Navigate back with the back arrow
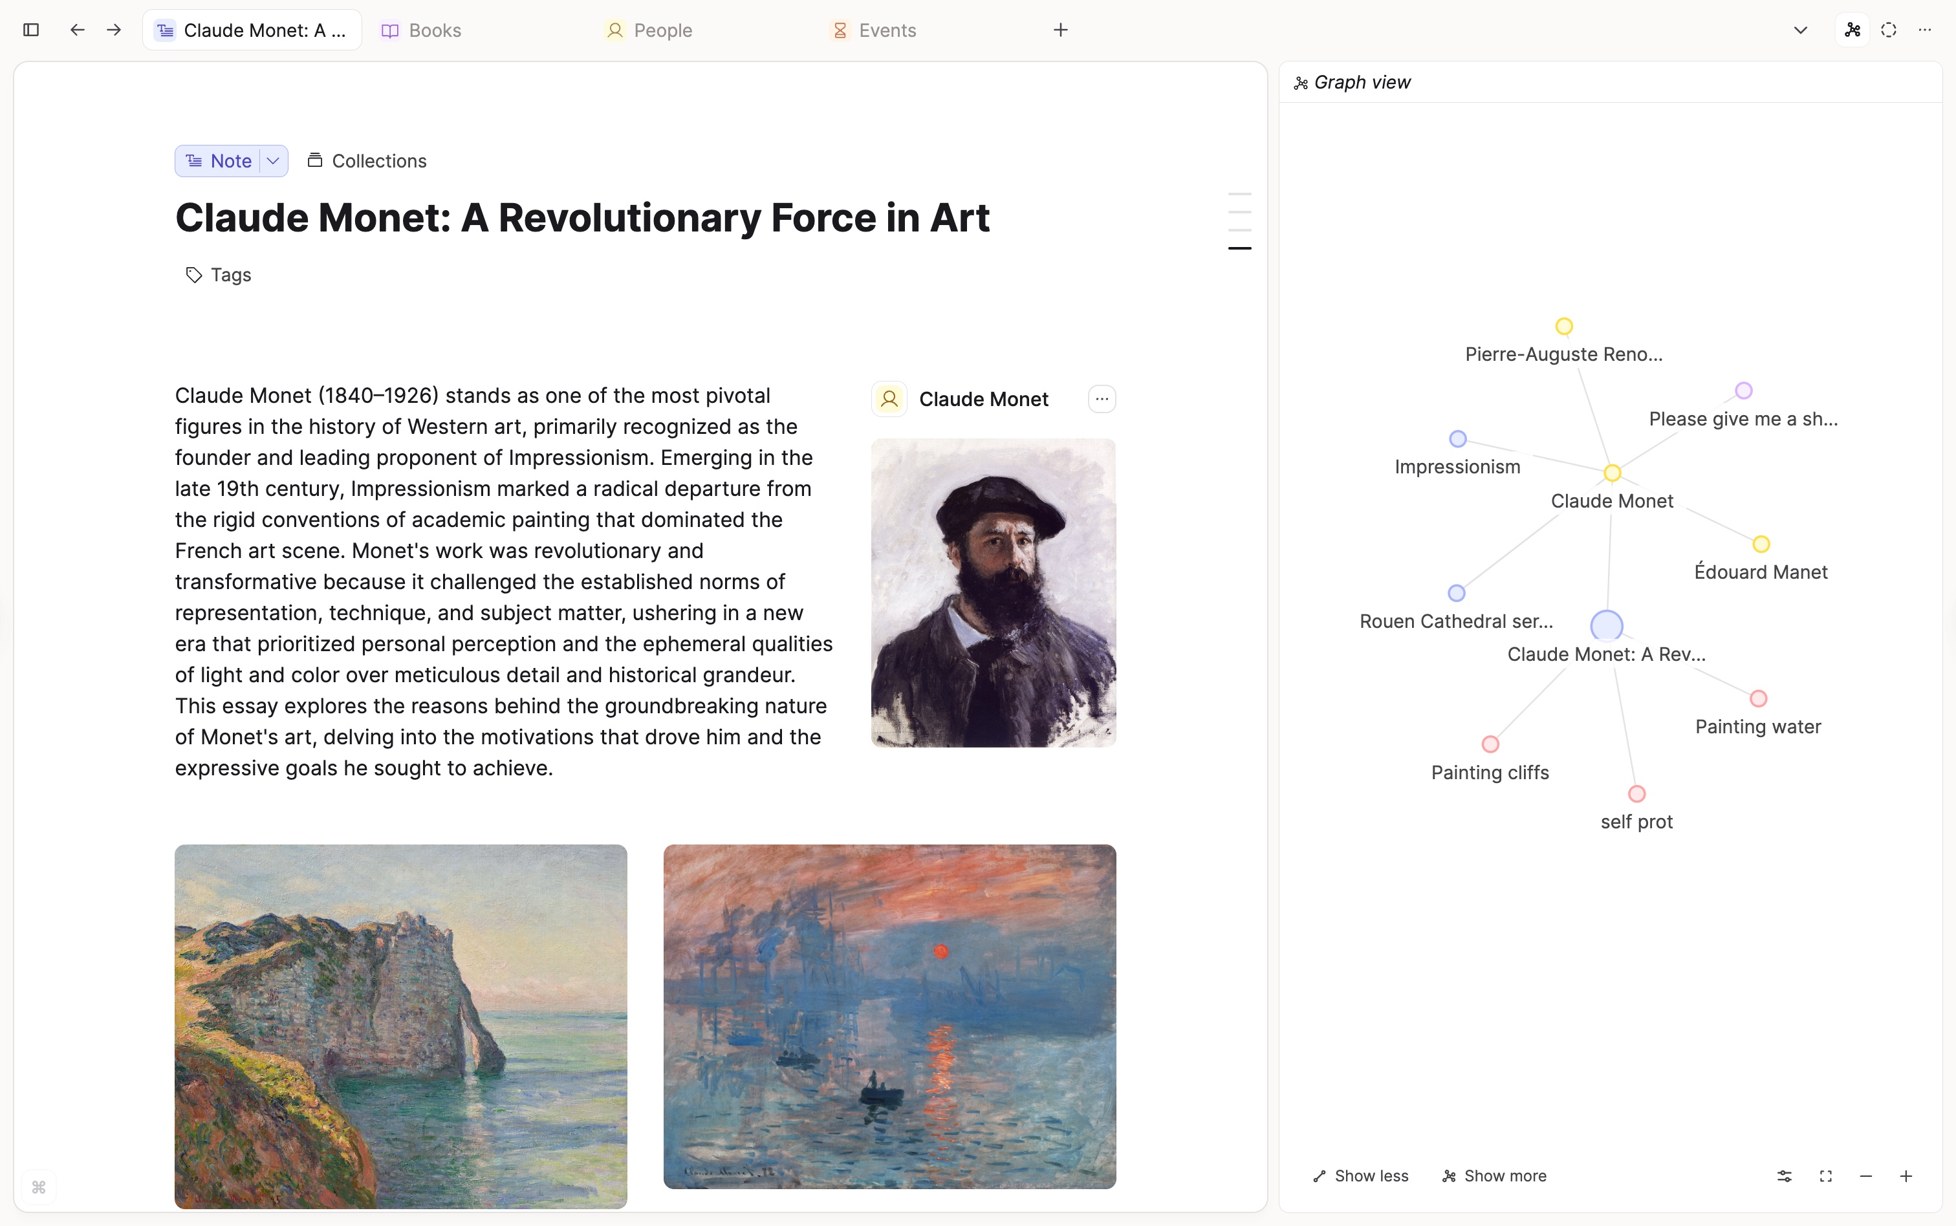This screenshot has height=1226, width=1956. pos(77,29)
